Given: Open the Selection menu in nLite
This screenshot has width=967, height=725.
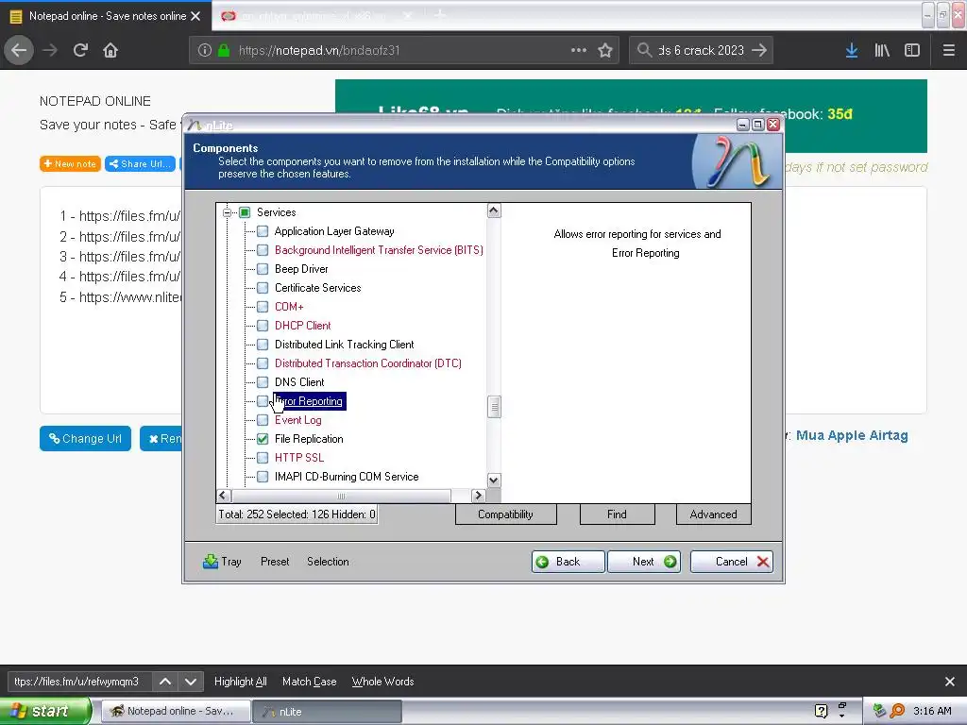Looking at the screenshot, I should click(x=328, y=562).
